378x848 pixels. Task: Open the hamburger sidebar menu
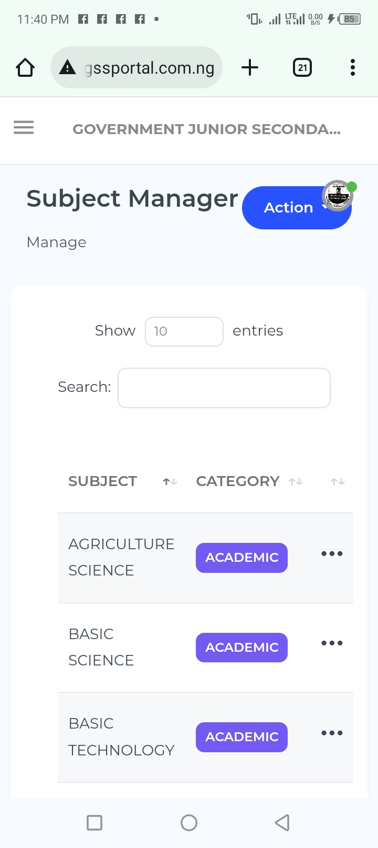click(24, 128)
